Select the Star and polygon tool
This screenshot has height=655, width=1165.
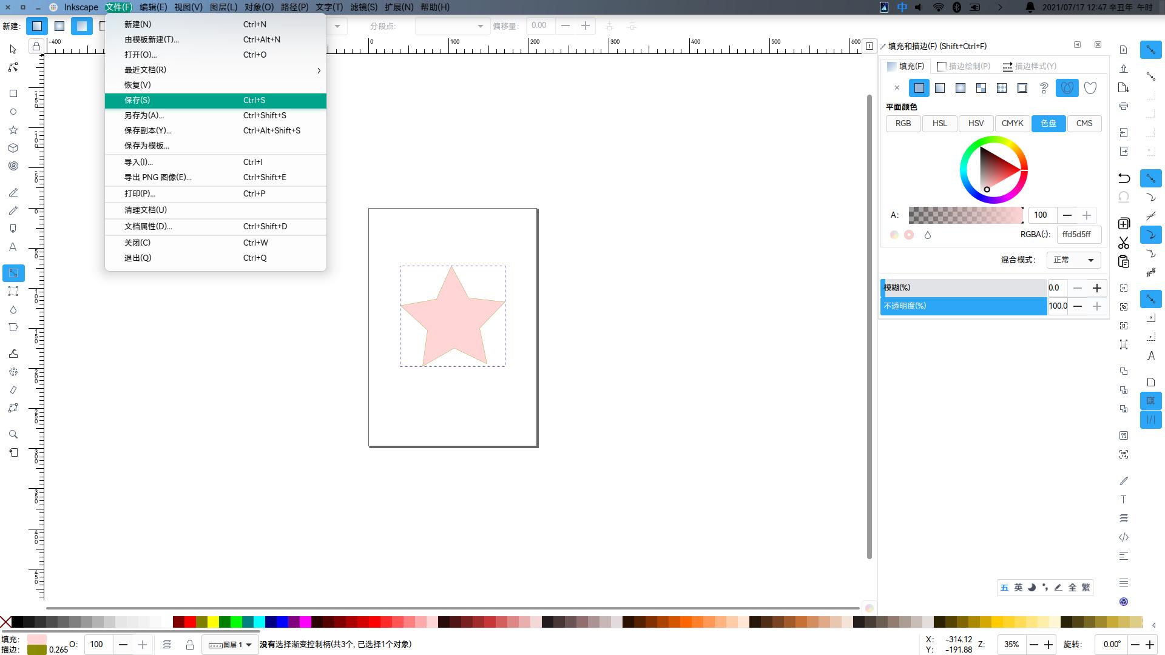point(13,130)
